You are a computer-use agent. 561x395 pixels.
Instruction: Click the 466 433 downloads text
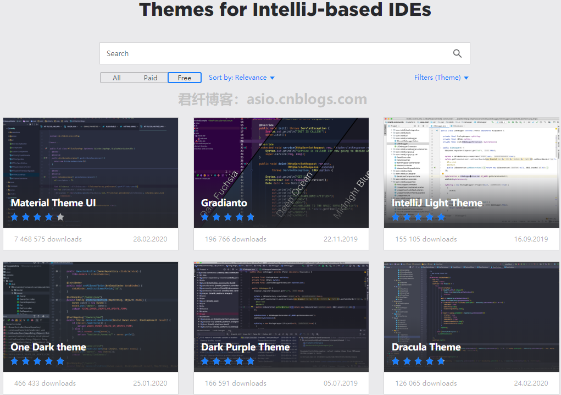pos(45,383)
